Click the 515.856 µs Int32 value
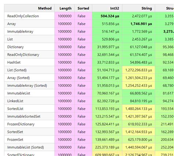Viewport: 174px width, 156px height. click(110, 24)
